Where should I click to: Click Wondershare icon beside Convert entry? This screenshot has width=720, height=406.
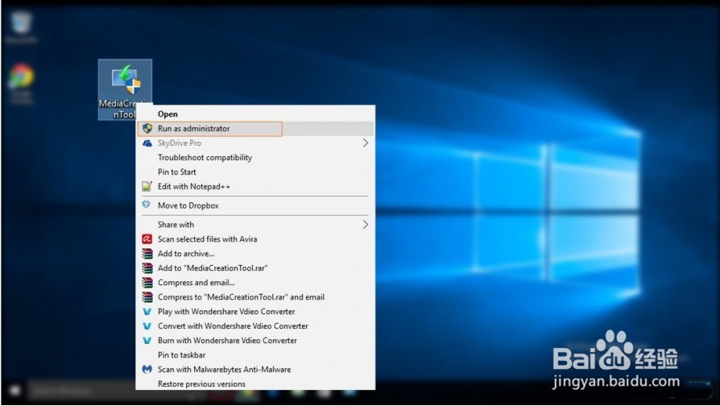point(147,326)
